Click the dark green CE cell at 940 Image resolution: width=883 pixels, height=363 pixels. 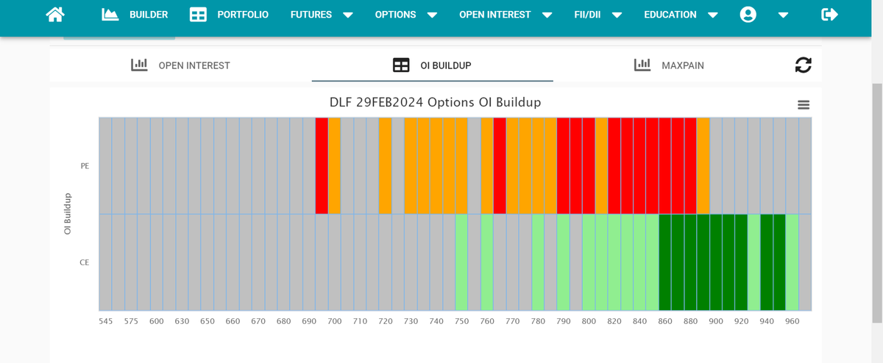click(x=767, y=262)
